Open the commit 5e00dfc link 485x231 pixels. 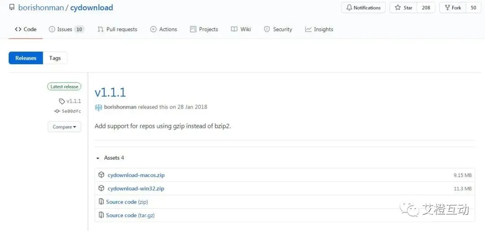pos(71,111)
